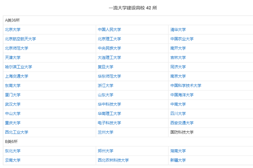Open 西安交通大学 link
The width and height of the screenshot is (253, 168).
(x=182, y=123)
